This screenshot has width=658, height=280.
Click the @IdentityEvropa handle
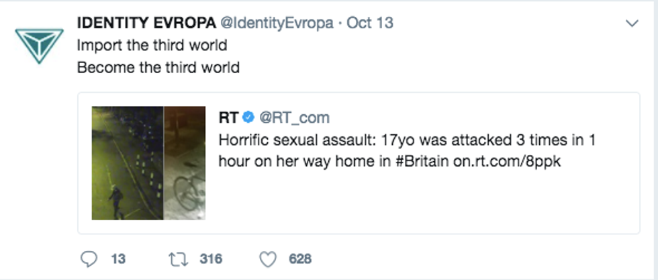275,23
